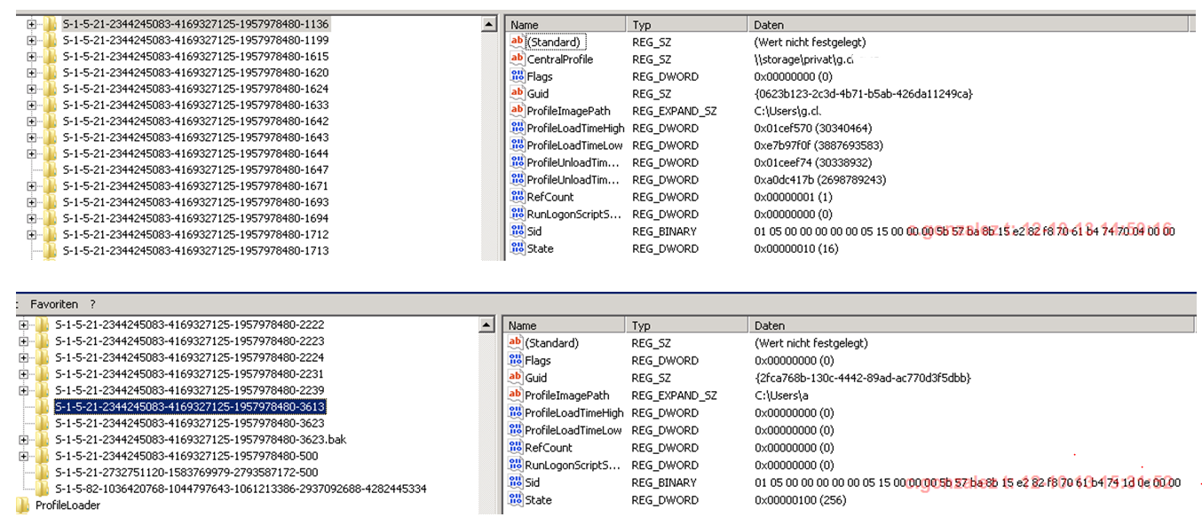The width and height of the screenshot is (1202, 525).
Task: Click the icon of State value 0x00000100
Action: pyautogui.click(x=515, y=499)
